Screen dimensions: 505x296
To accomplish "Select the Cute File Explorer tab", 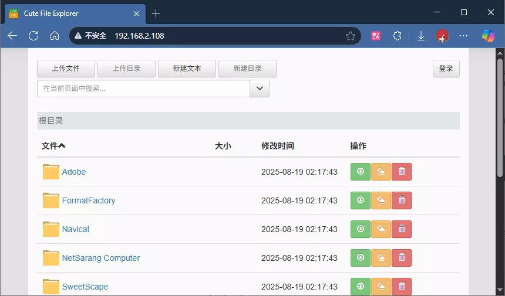I will [x=75, y=13].
